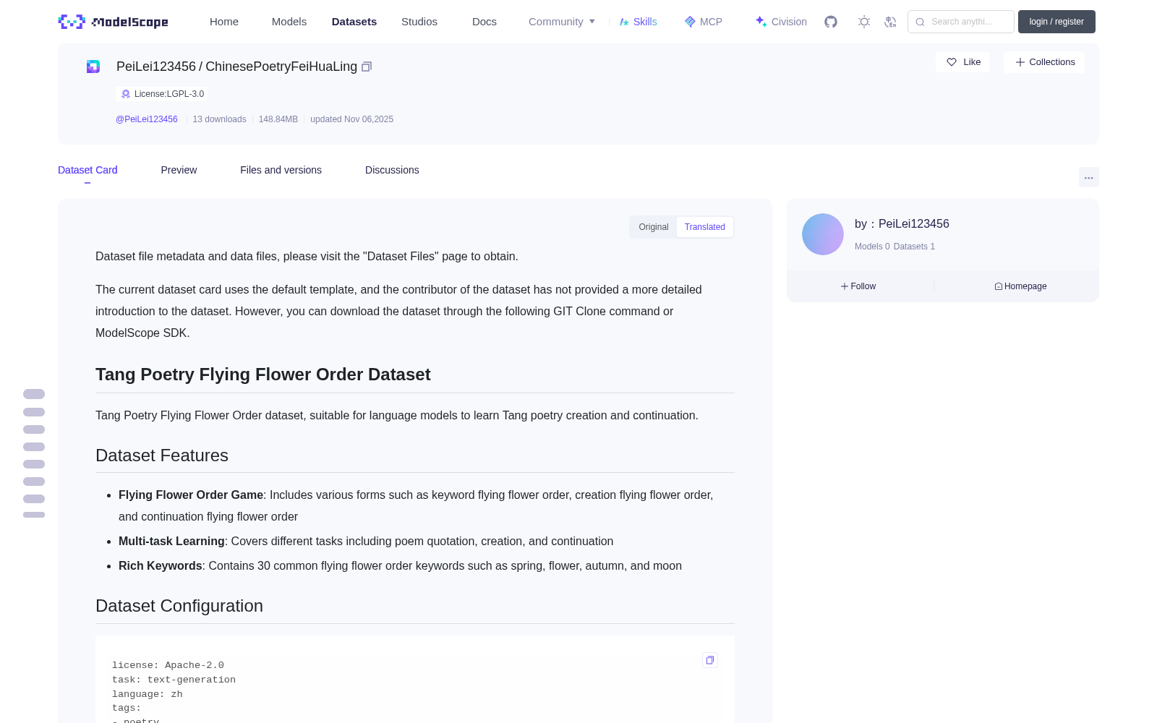Open the three-dot more options button
1157x723 pixels.
[1089, 177]
